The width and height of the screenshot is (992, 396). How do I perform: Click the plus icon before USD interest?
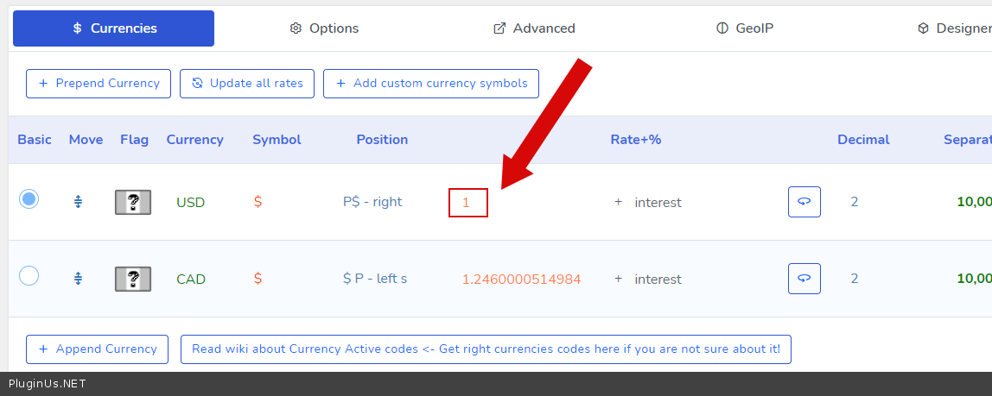click(x=618, y=202)
